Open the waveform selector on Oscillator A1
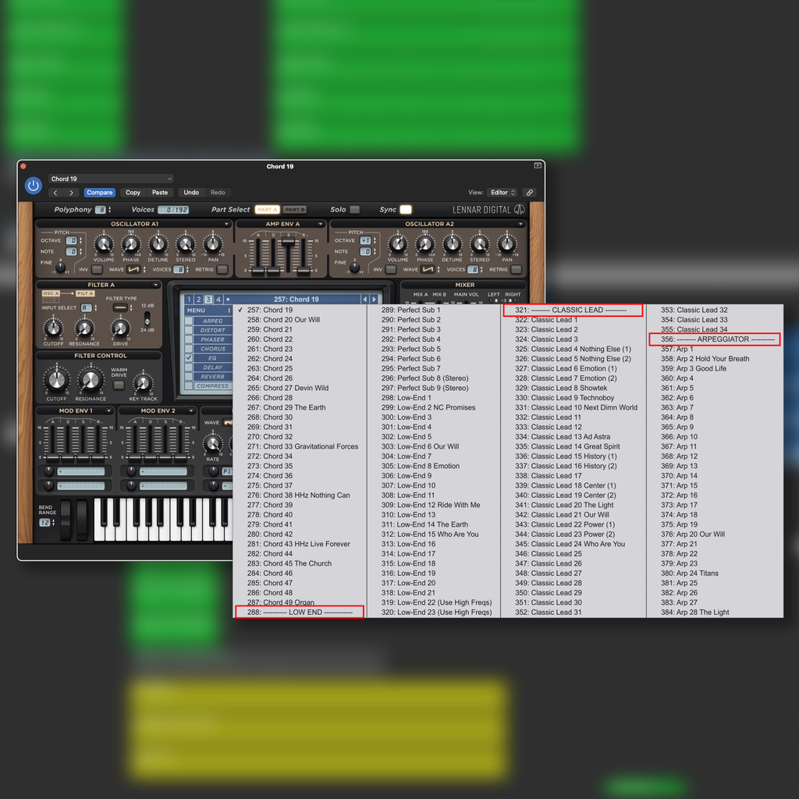Screen dimensions: 799x799 [x=132, y=268]
